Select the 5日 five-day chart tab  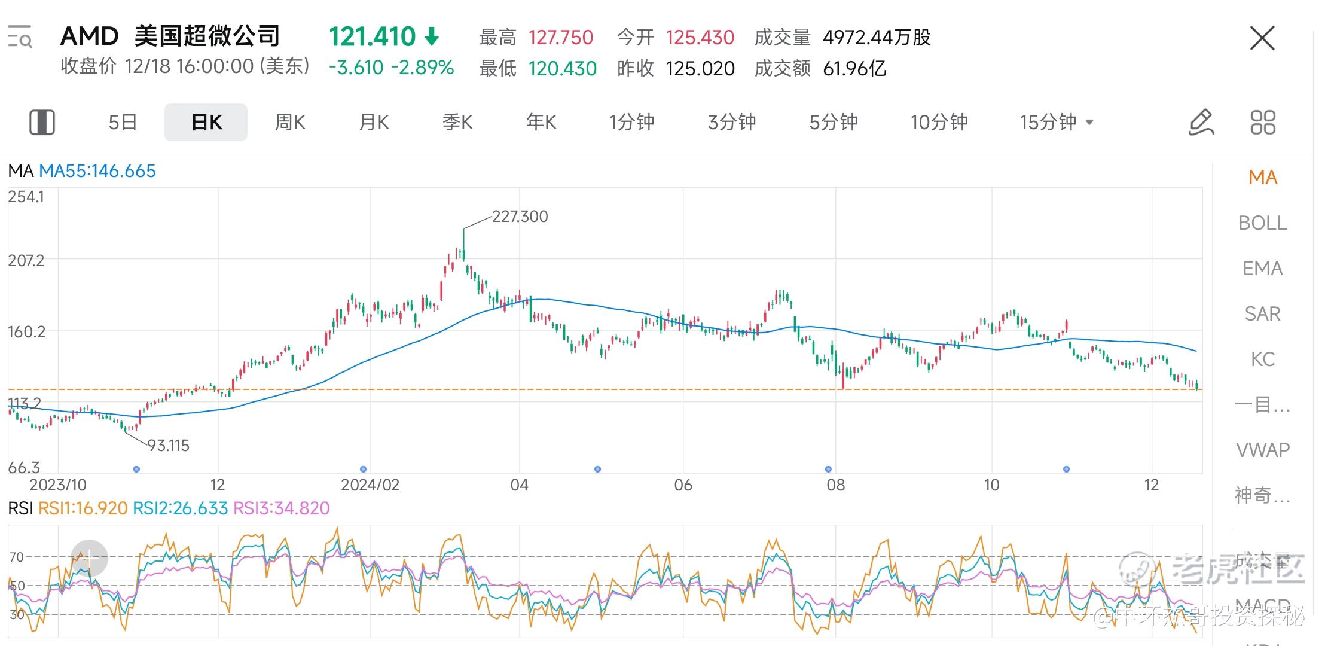click(x=123, y=122)
